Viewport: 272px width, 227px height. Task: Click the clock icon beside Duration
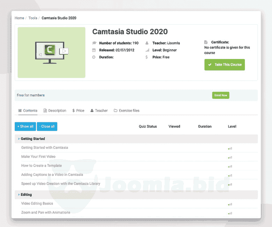pyautogui.click(x=94, y=57)
